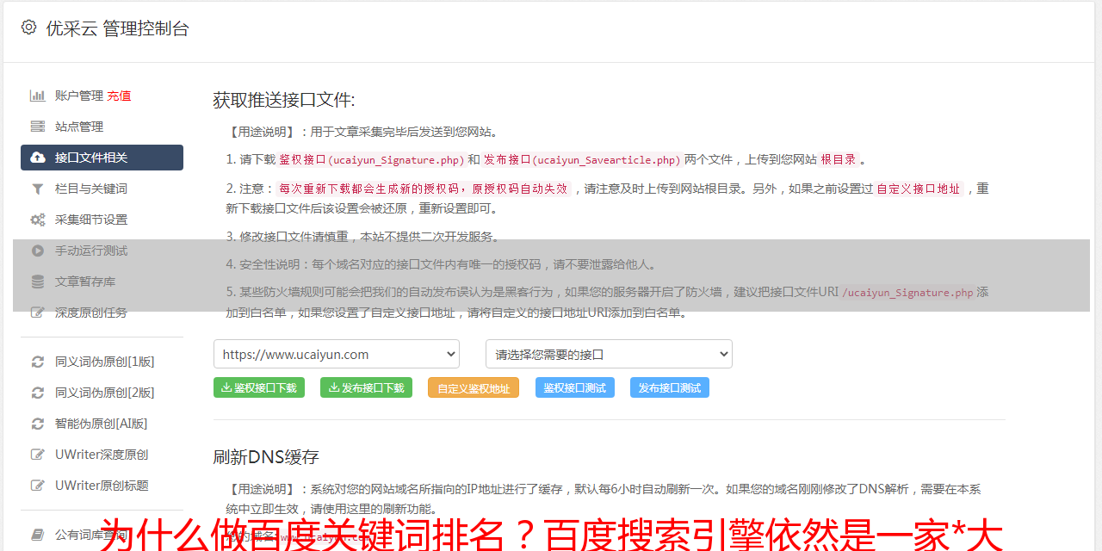Click the green 鉴权接口下载 button
1102x551 pixels.
click(259, 387)
